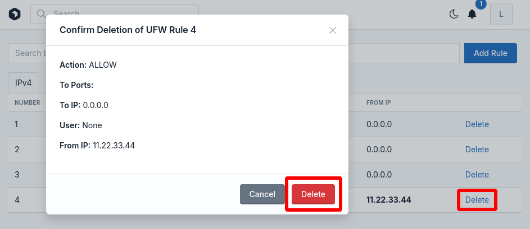Click the search magnifier icon
Viewport: 530px width, 229px height.
(x=42, y=14)
